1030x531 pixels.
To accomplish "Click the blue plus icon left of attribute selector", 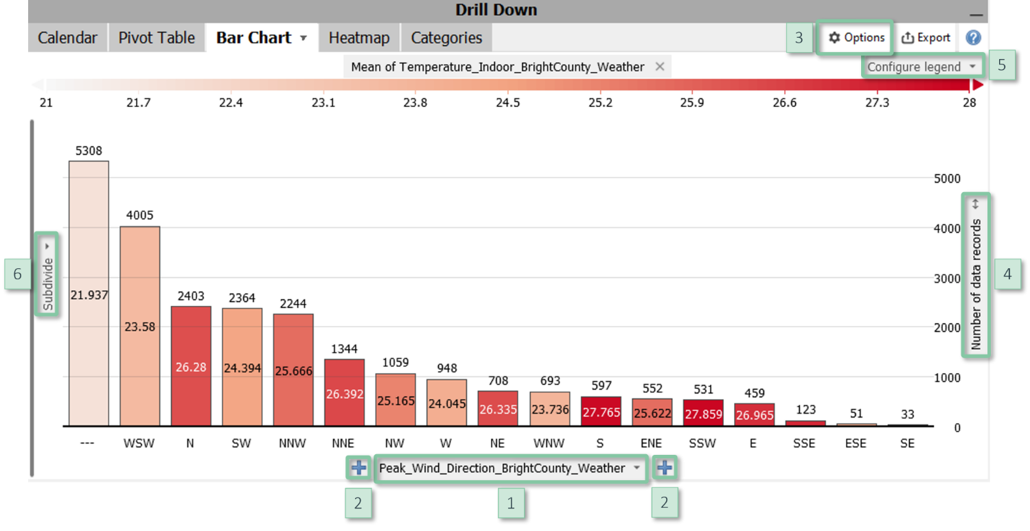I will (x=358, y=468).
